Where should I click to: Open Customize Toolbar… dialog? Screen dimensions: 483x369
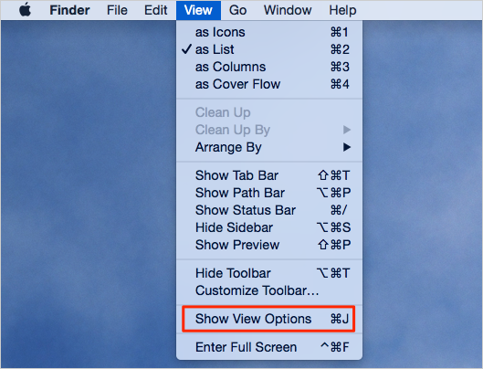click(x=269, y=290)
